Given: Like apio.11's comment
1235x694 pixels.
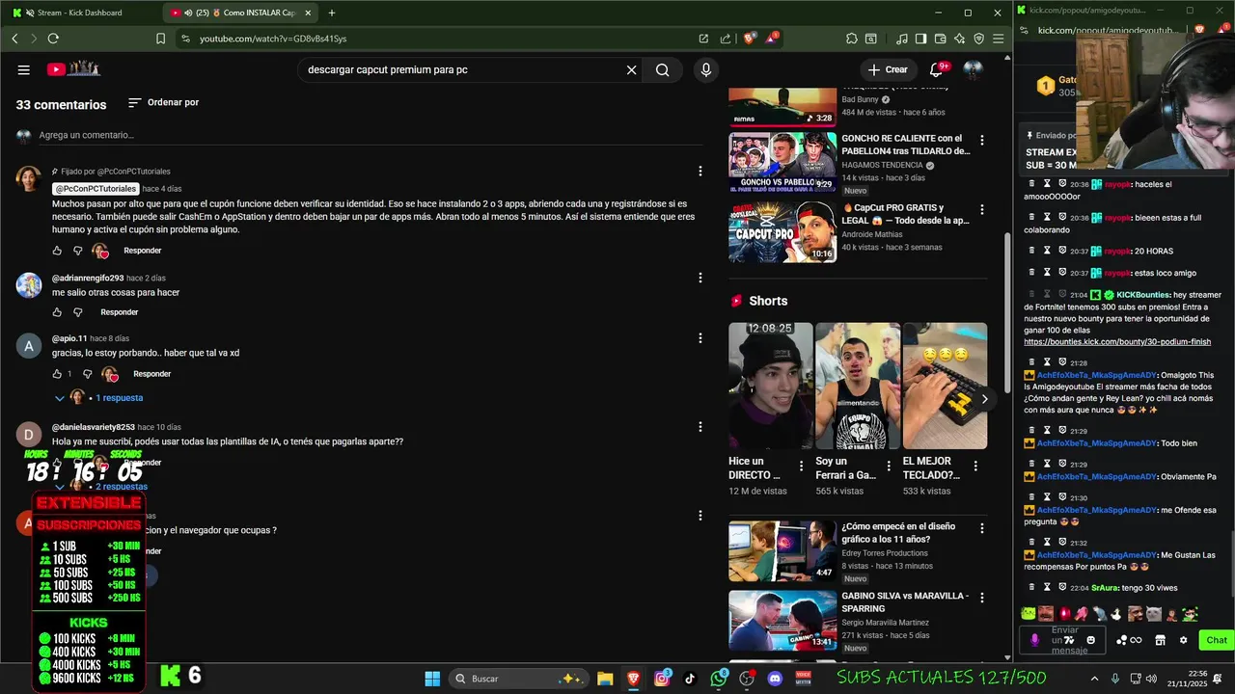Looking at the screenshot, I should point(57,374).
